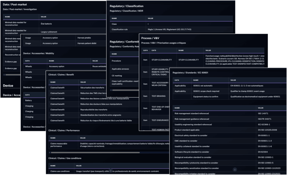This screenshot has height=175, width=287.
Task: Select the Harnais jetable accessory value
Action: (84, 38)
